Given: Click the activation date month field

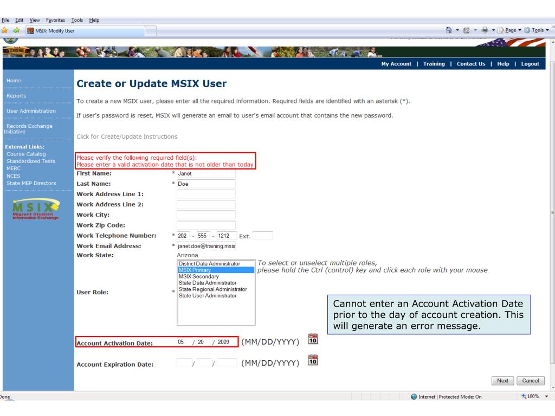Looking at the screenshot, I should point(184,342).
